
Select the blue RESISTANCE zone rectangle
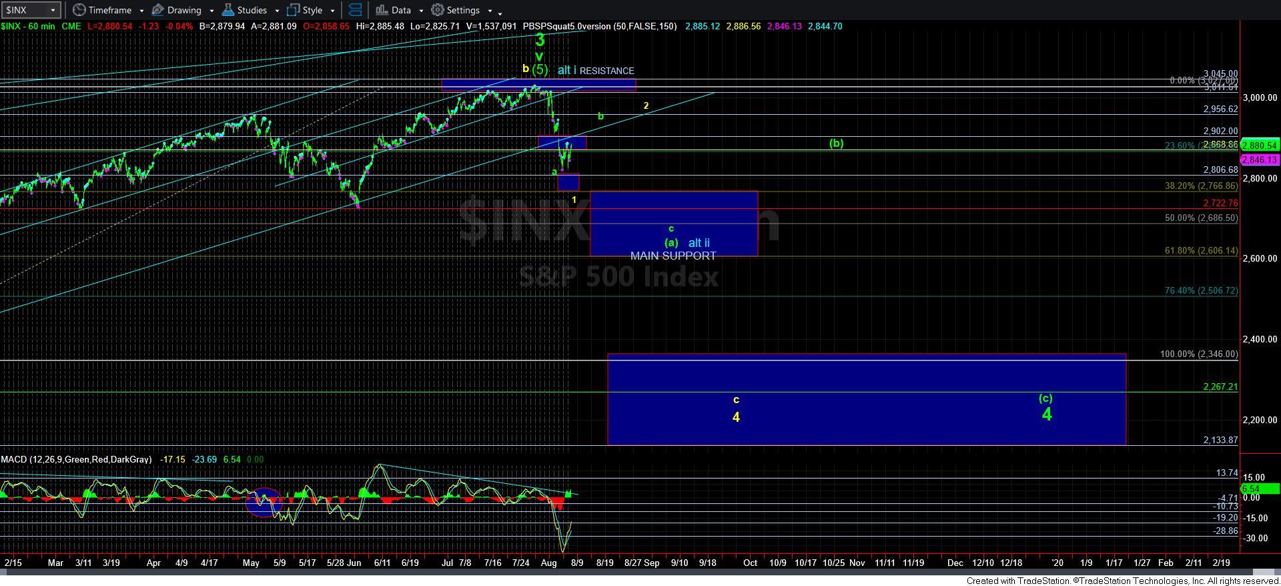click(x=538, y=85)
